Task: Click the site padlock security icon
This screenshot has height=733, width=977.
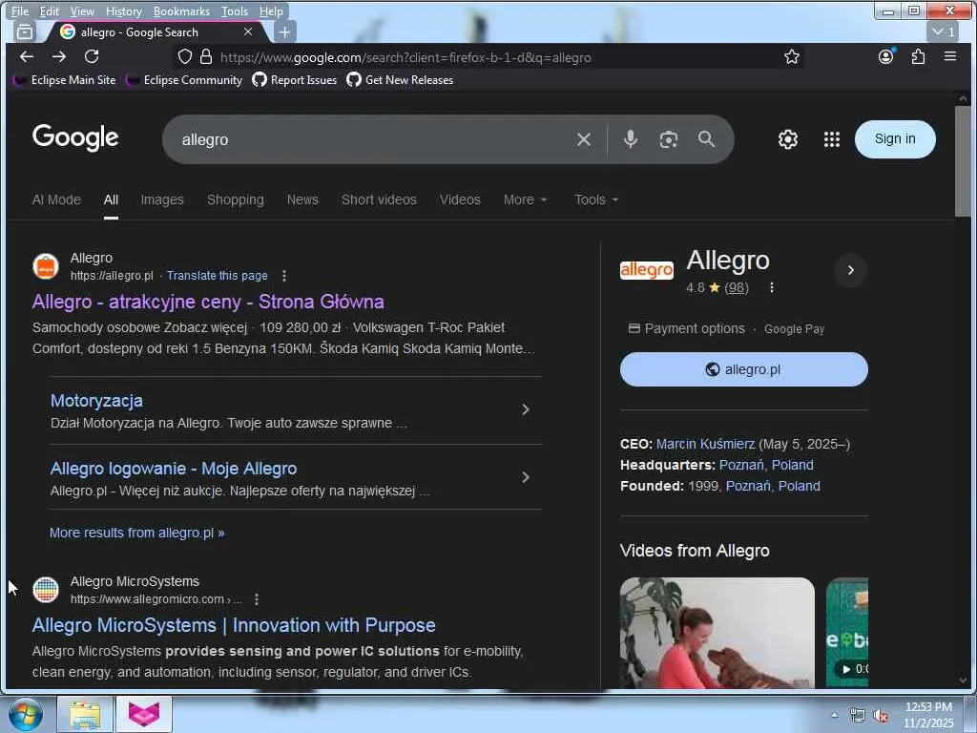Action: [206, 56]
